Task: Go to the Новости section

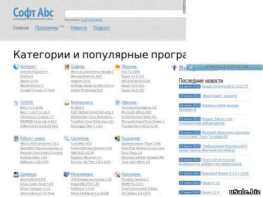Action: click(x=79, y=28)
